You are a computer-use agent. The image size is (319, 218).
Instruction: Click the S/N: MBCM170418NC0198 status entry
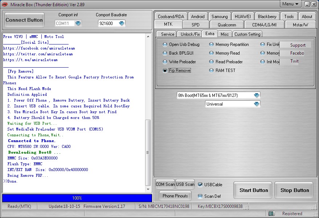pyautogui.click(x=164, y=206)
